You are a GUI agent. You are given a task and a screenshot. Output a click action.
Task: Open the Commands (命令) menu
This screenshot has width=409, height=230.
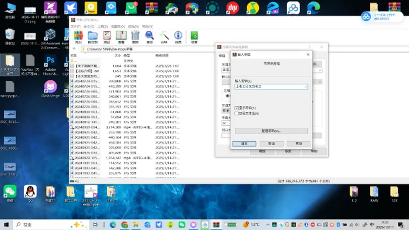coord(89,26)
